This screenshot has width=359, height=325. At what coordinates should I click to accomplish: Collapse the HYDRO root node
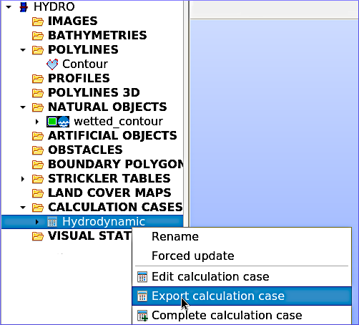pos(9,7)
